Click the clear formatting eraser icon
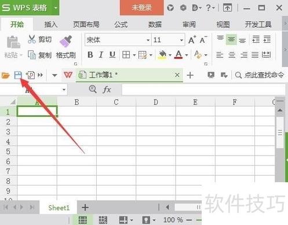 [x=198, y=54]
